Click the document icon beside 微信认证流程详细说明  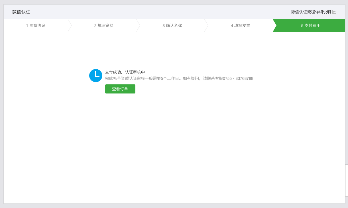tap(334, 12)
